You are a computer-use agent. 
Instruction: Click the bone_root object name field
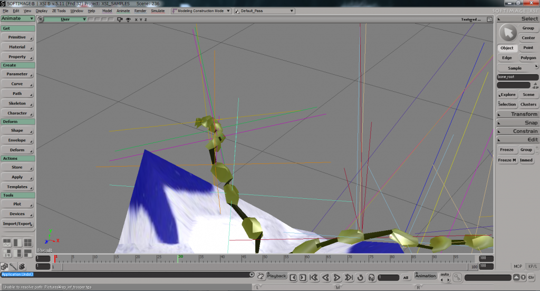[518, 77]
